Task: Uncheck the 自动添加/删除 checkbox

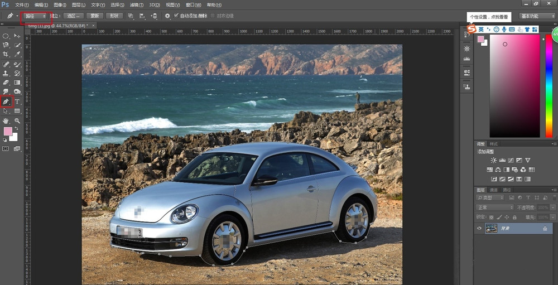Action: pos(176,16)
